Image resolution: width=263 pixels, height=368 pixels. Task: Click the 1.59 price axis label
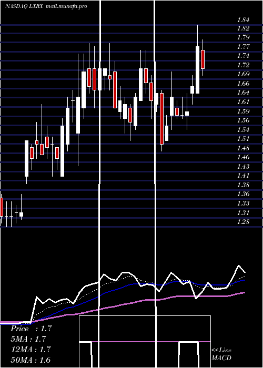click(243, 111)
